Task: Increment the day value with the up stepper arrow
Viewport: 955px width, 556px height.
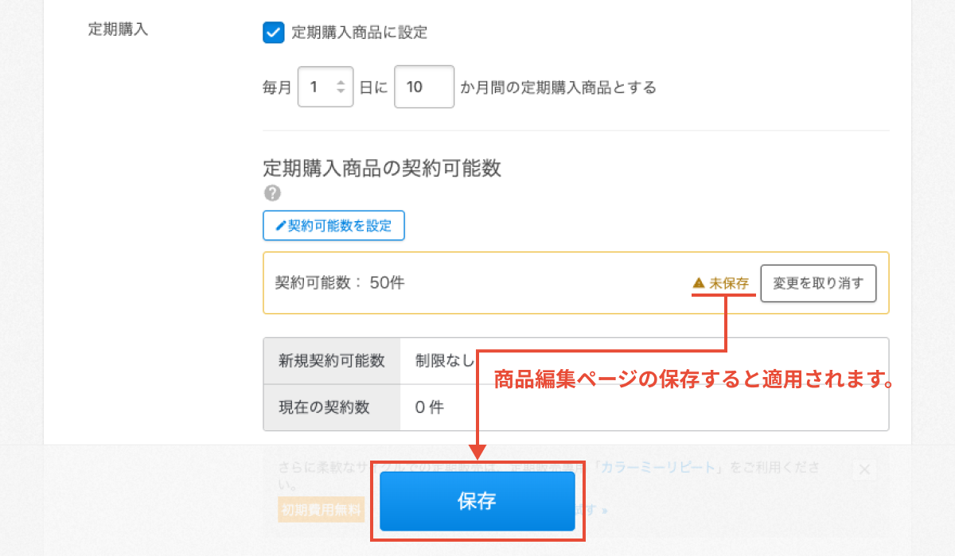Action: (341, 83)
